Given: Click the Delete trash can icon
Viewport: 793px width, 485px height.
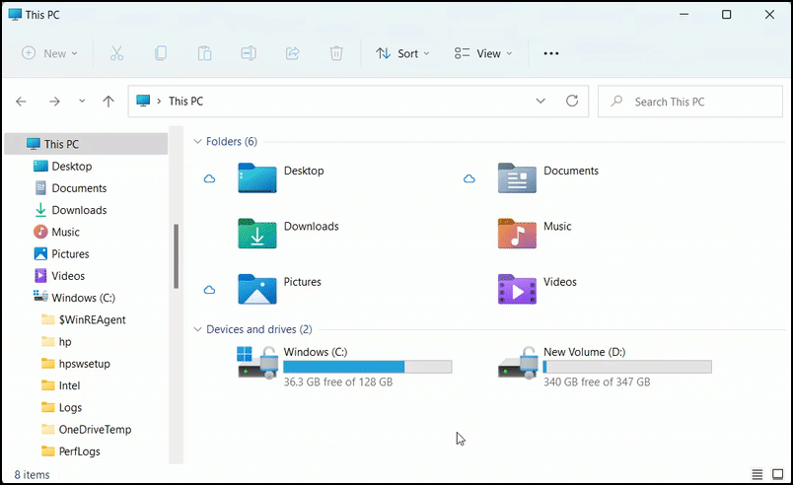Looking at the screenshot, I should 336,53.
